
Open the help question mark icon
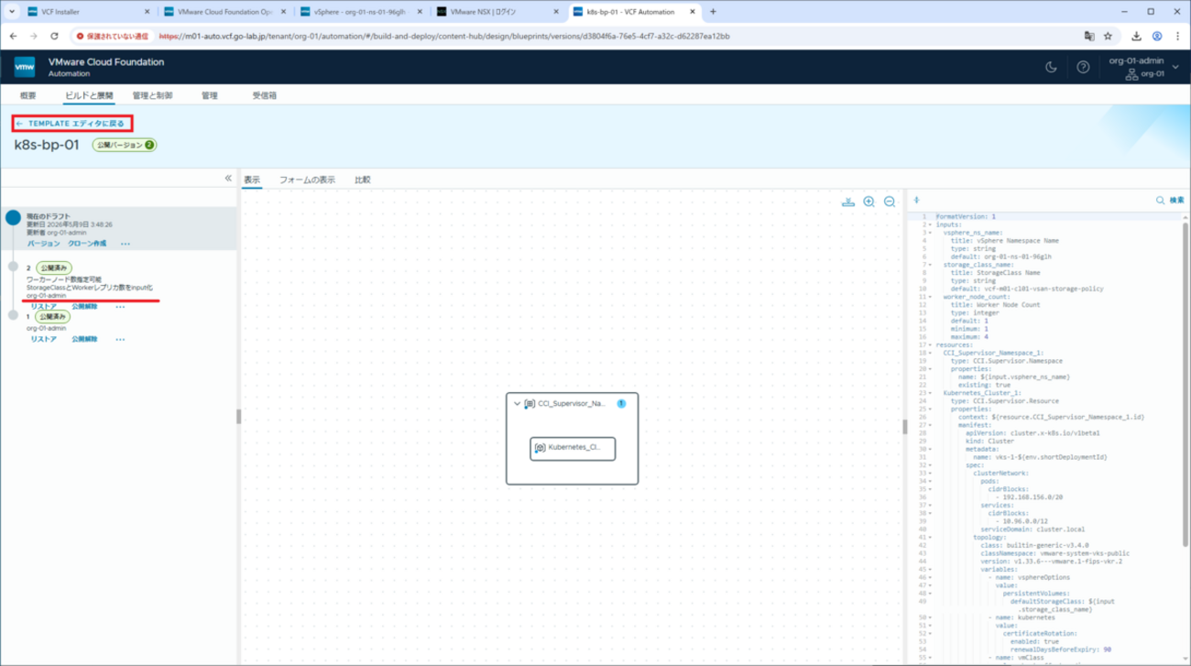click(1083, 67)
